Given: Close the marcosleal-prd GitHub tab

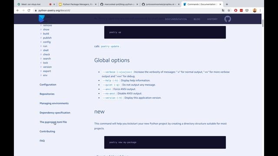Looking at the screenshot, I should click(x=137, y=4).
